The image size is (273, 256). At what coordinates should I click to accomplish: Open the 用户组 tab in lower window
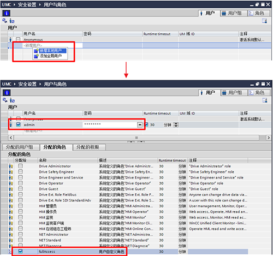pyautogui.click(x=234, y=93)
